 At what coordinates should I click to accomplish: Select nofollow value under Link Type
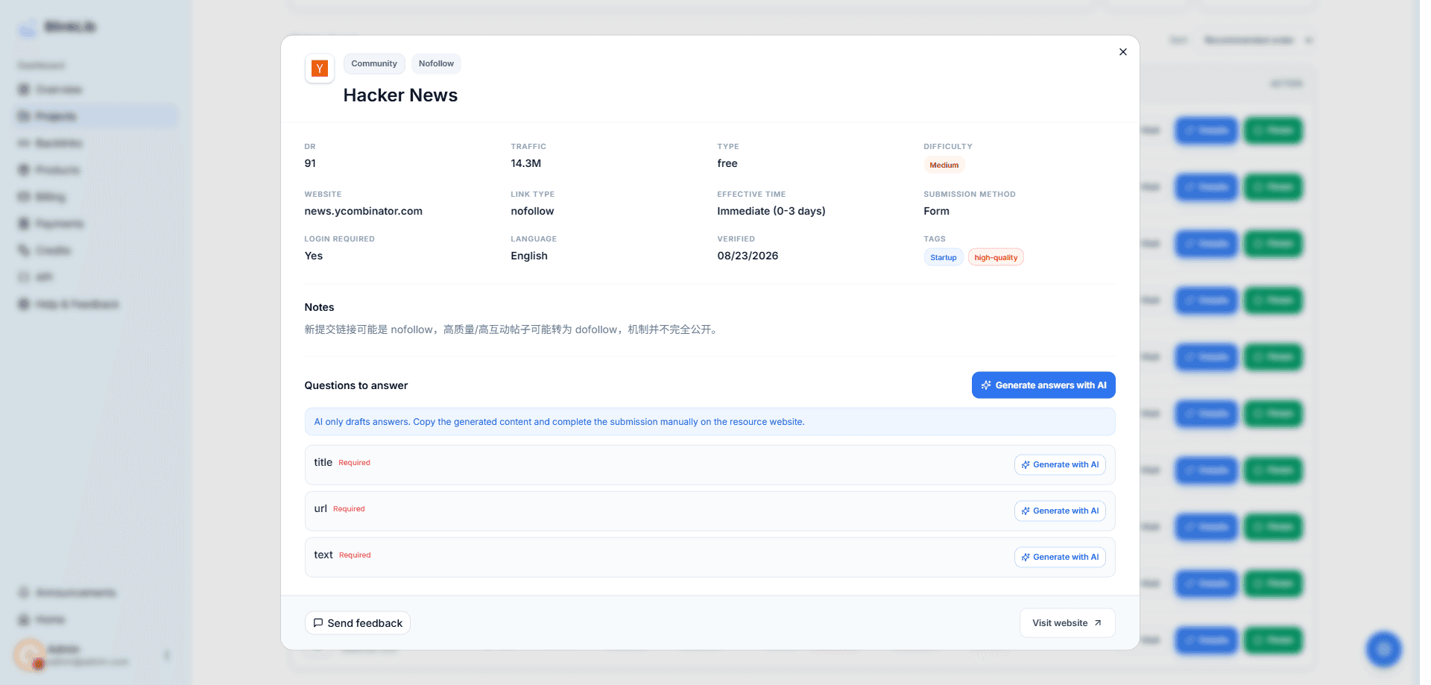click(x=532, y=212)
